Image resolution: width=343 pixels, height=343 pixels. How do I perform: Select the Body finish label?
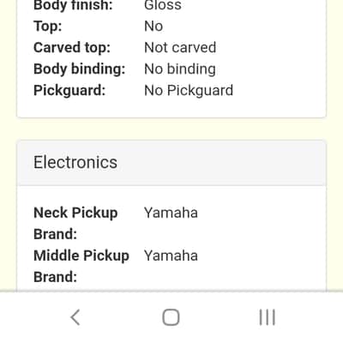(x=73, y=5)
